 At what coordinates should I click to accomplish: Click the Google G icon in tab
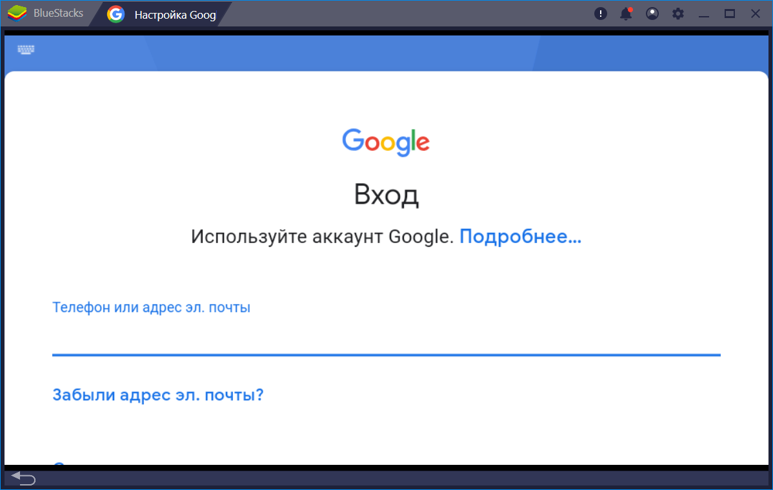(116, 14)
